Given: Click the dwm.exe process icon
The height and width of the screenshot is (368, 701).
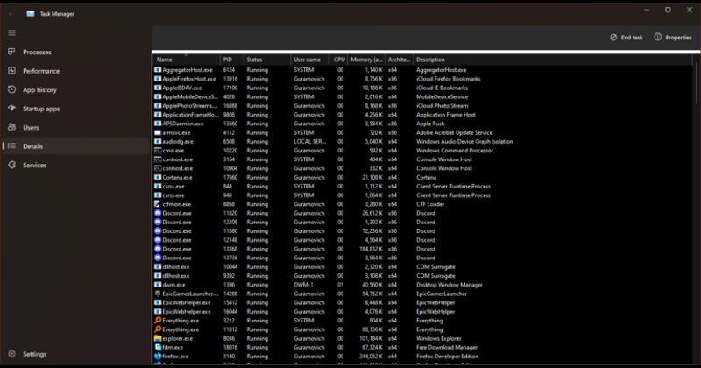Looking at the screenshot, I should (158, 285).
